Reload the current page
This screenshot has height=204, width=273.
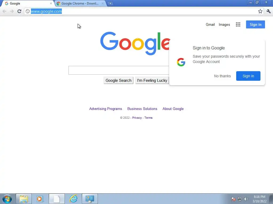pos(19,11)
